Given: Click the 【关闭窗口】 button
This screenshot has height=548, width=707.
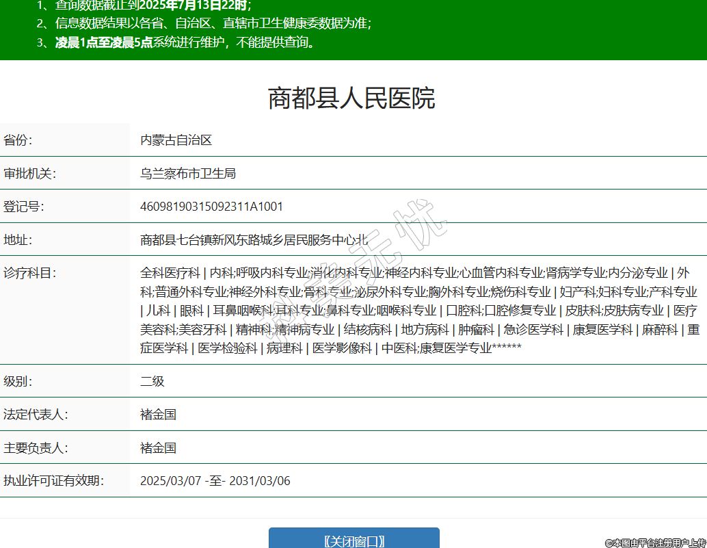Looking at the screenshot, I should [353, 540].
